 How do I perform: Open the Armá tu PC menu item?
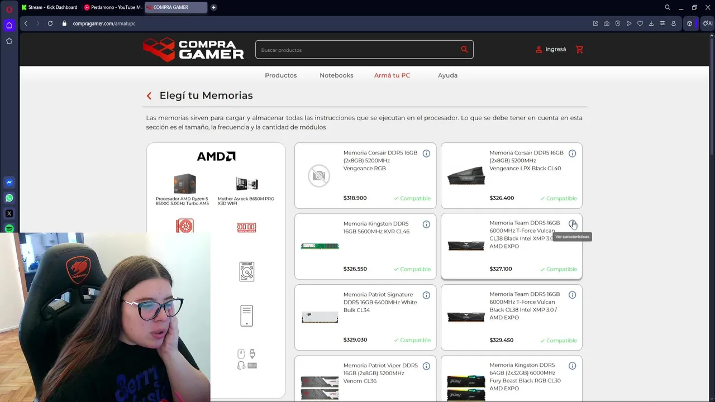[x=392, y=75]
